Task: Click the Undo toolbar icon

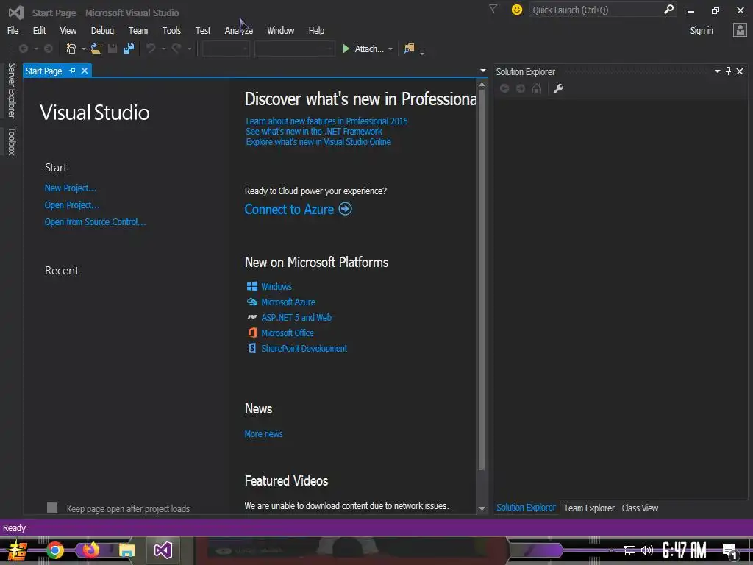Action: 151,49
